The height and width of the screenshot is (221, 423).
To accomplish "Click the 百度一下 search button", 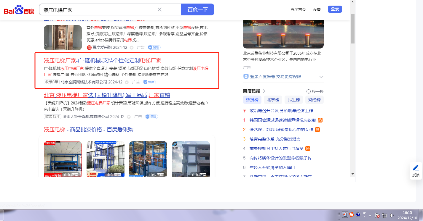I will [x=198, y=9].
